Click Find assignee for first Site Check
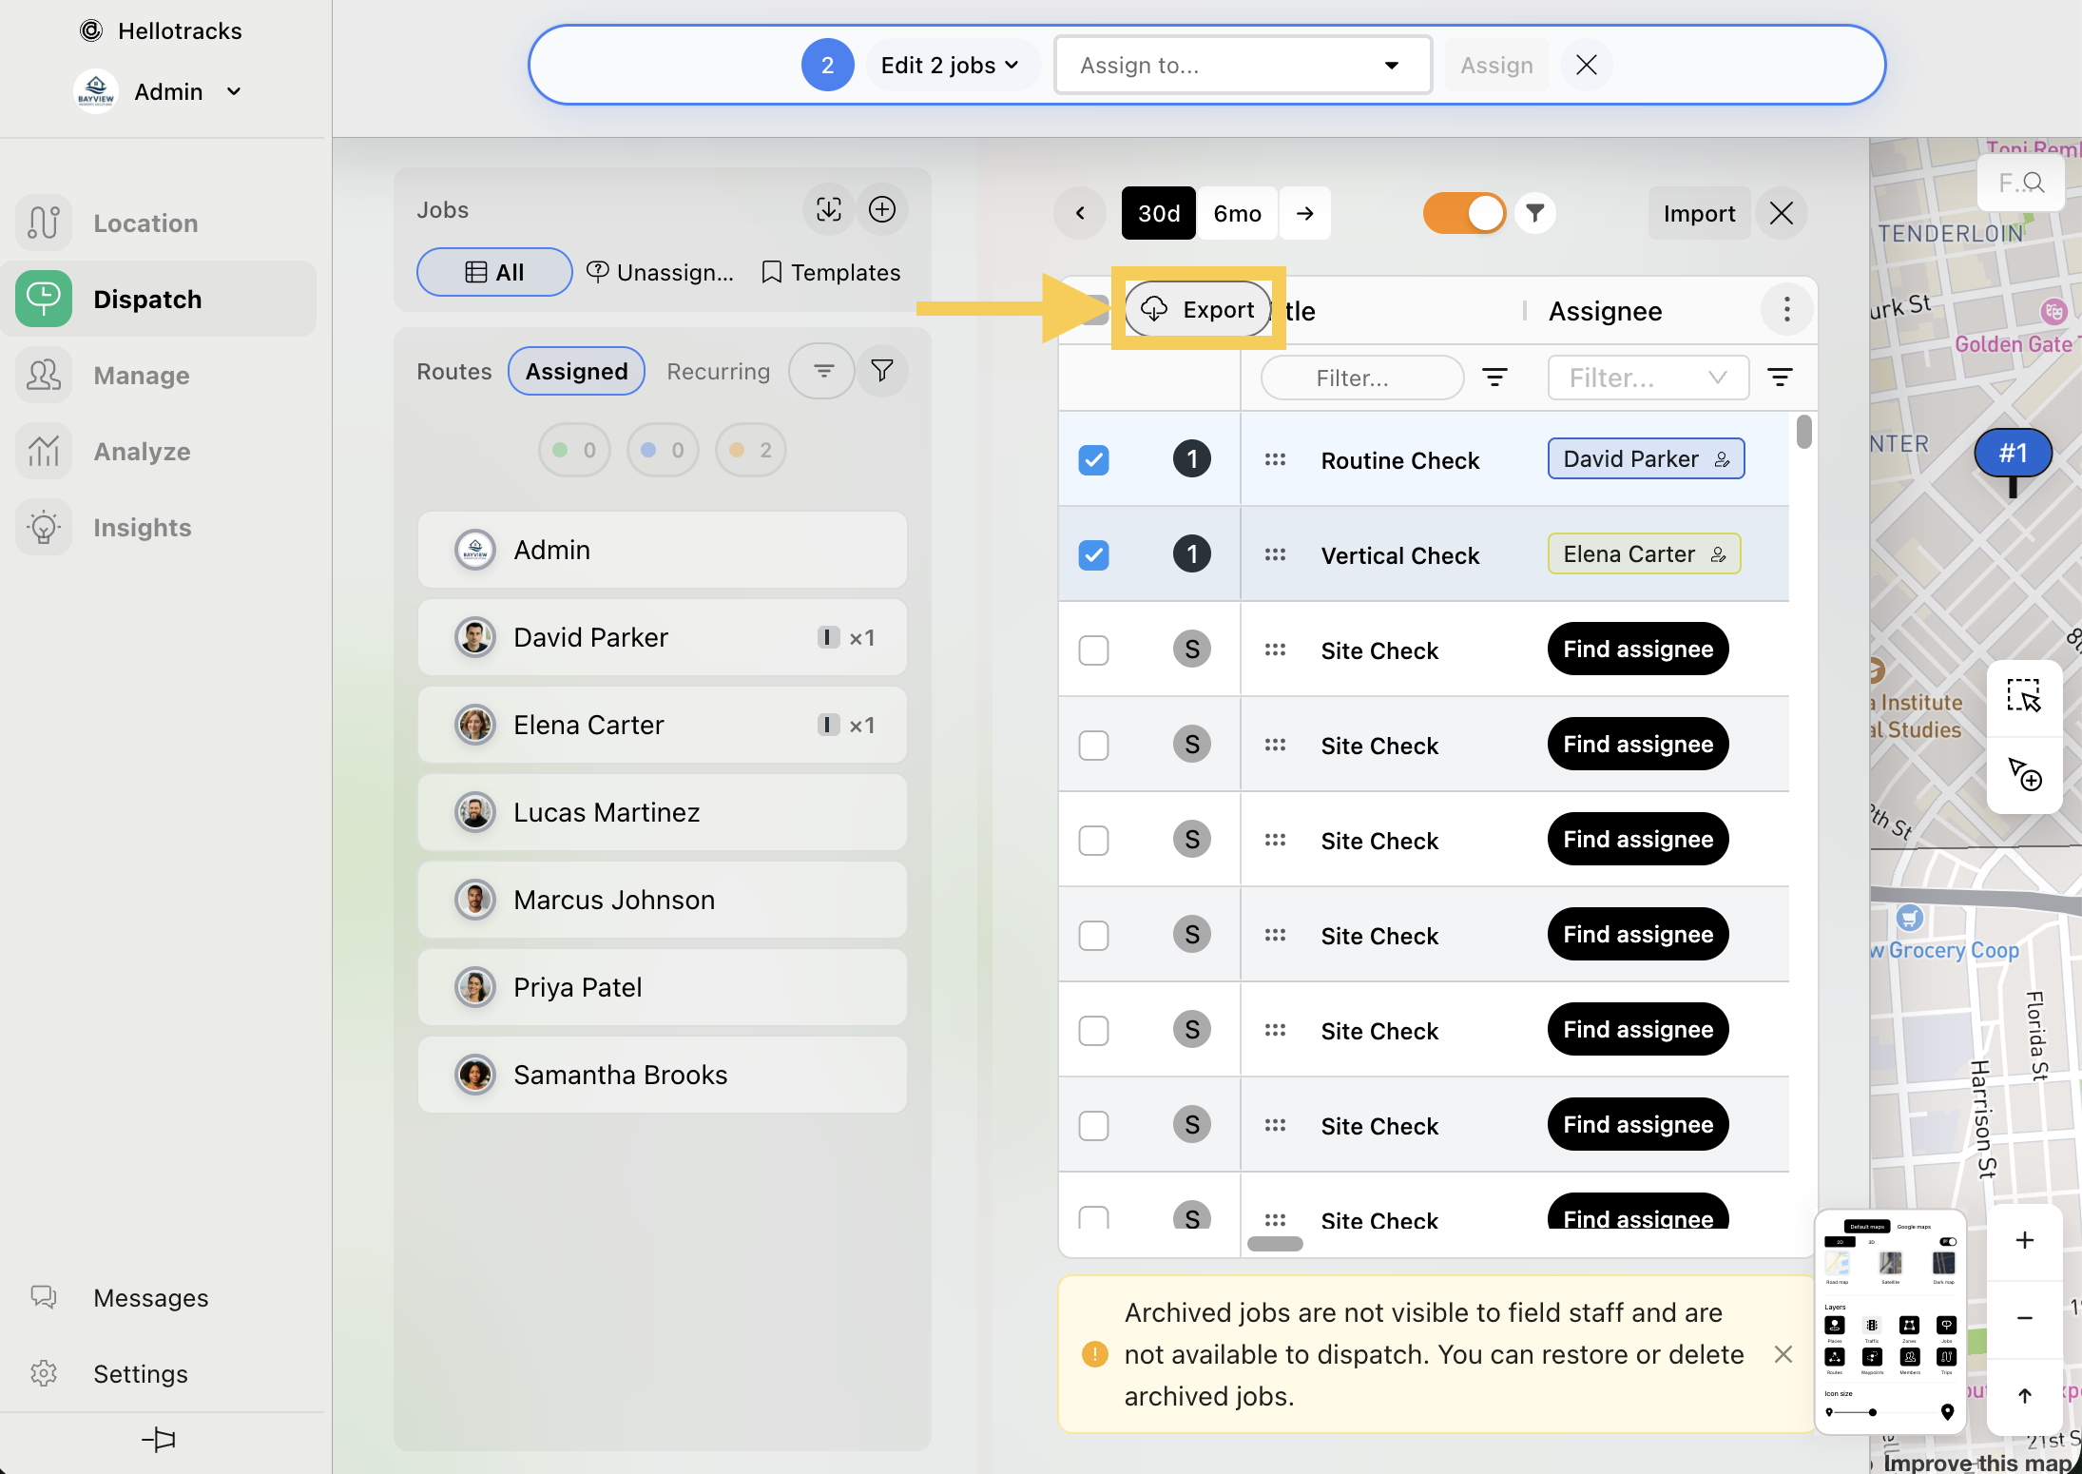 pos(1637,650)
